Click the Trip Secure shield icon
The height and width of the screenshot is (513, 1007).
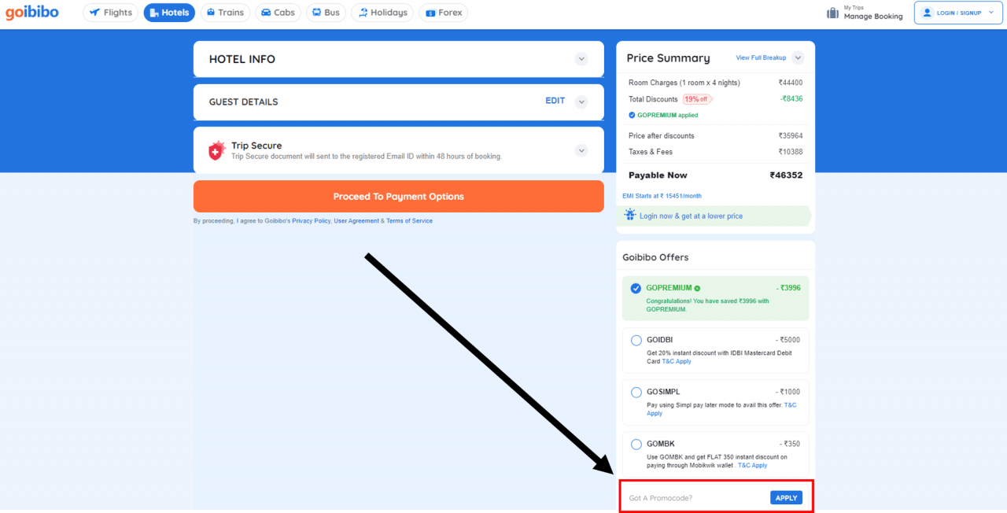coord(216,150)
